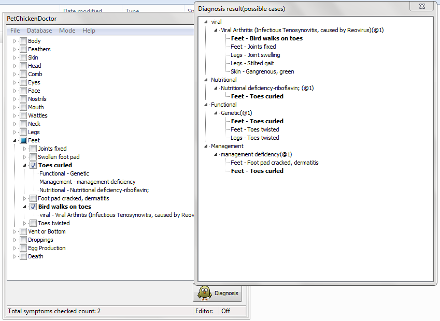Collapse the viral group in diagnosis results

[206, 22]
